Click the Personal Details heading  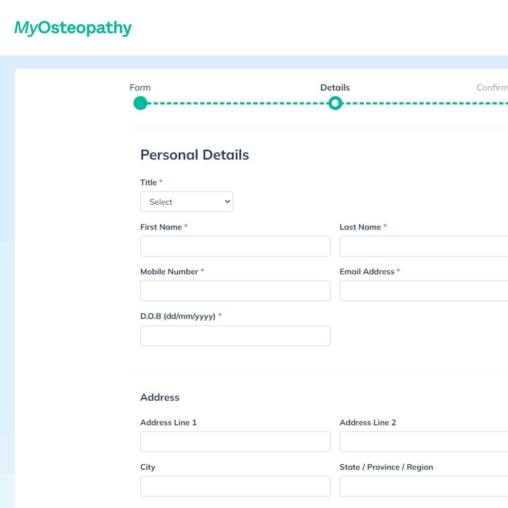tap(195, 155)
